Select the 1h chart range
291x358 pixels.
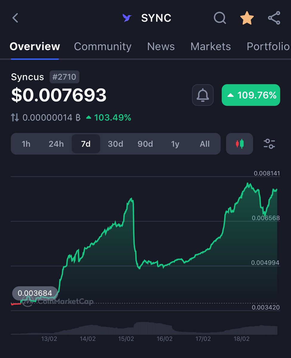[26, 144]
